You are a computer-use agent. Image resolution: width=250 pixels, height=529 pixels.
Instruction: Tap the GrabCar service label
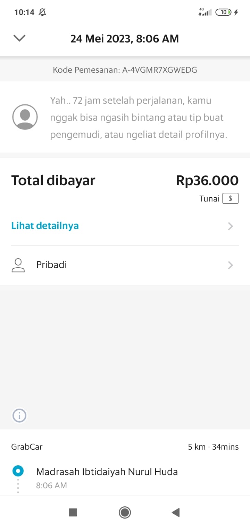coord(27,447)
